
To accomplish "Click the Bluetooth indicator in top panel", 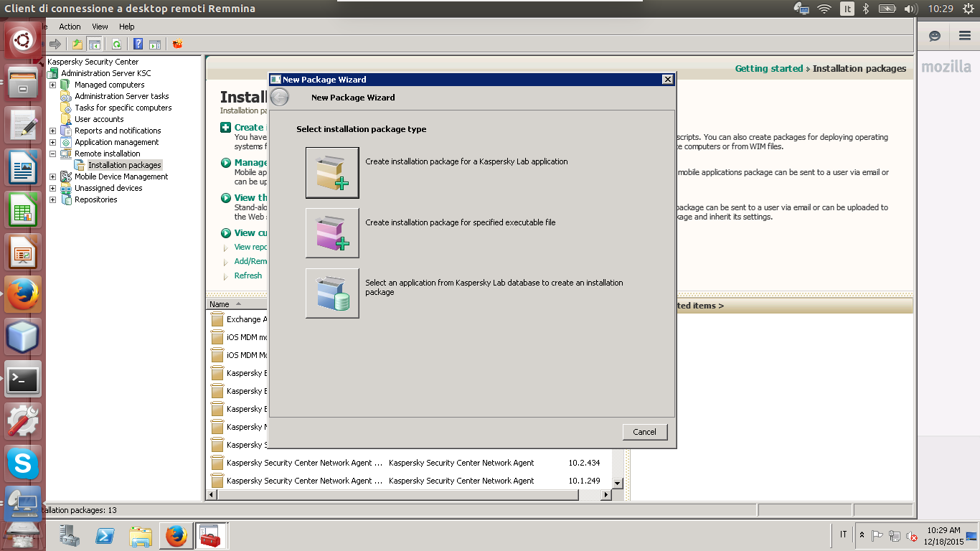I will click(x=866, y=9).
